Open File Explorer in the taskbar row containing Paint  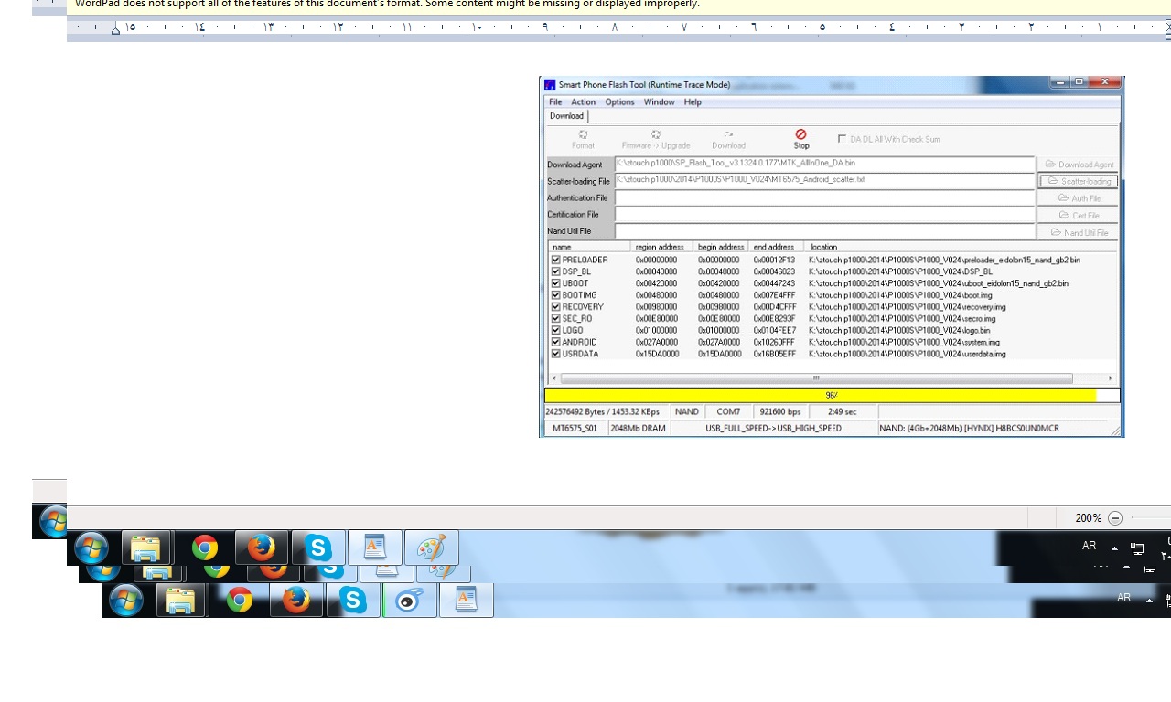[146, 548]
